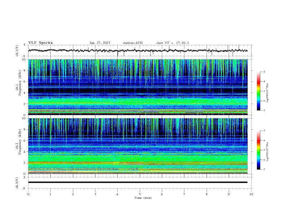Click the "10" minute tick on the time axis

(x=251, y=194)
